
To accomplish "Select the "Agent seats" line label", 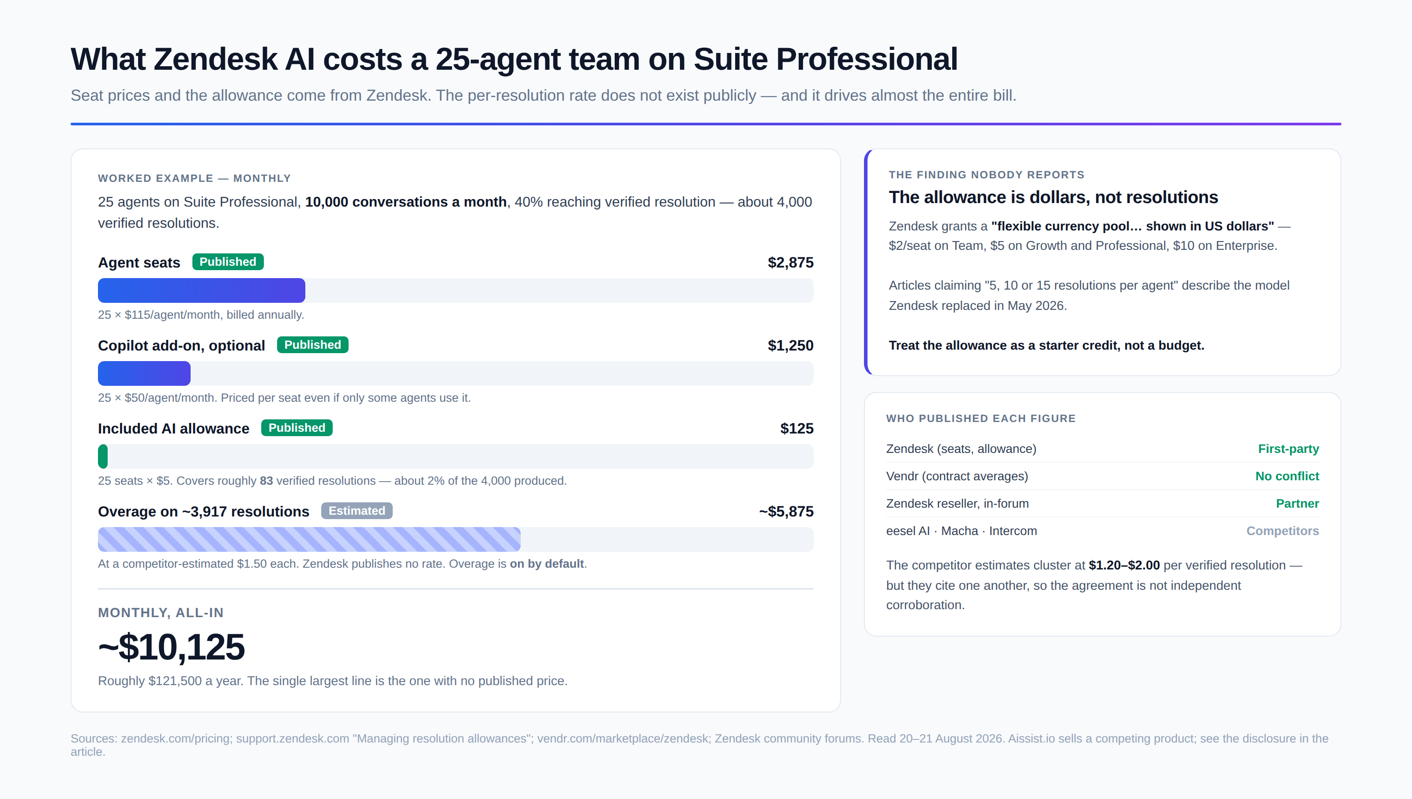I will (x=139, y=262).
